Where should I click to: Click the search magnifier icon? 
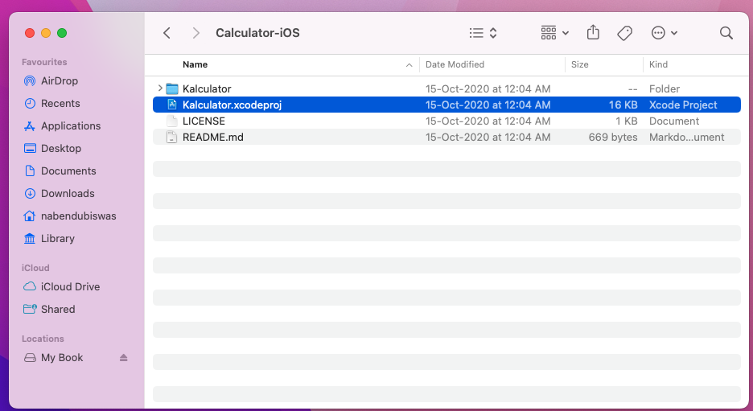[x=726, y=33]
